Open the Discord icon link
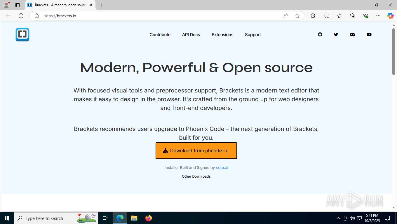The height and width of the screenshot is (224, 397). [352, 34]
